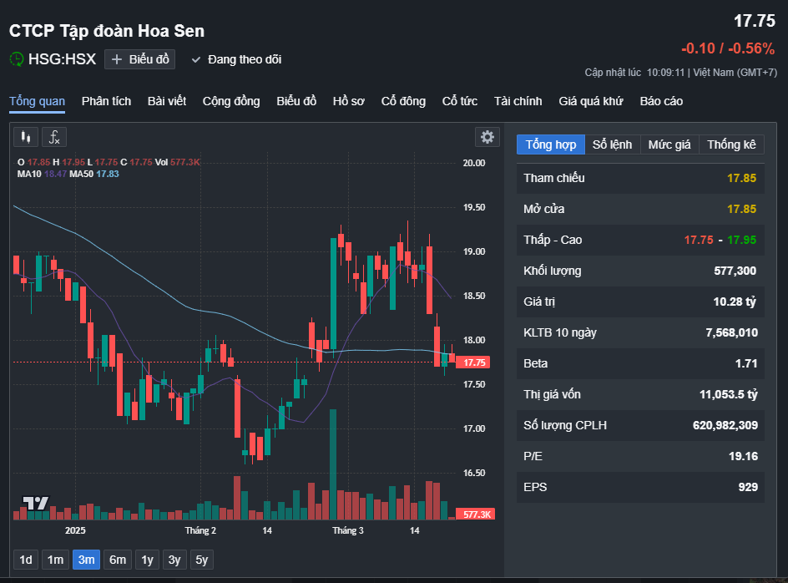This screenshot has height=583, width=788.
Task: Add HSG to chart with Biểu đồ button
Action: [139, 59]
